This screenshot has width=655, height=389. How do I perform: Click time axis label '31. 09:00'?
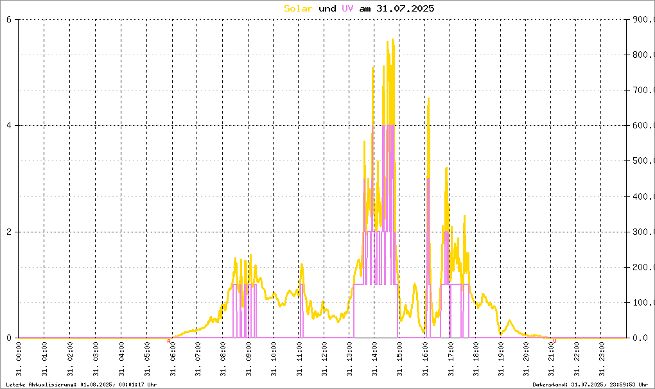click(248, 359)
